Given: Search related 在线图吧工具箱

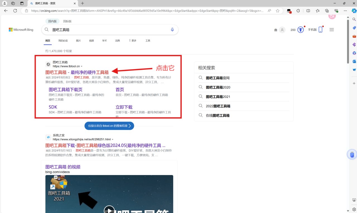Looking at the screenshot, I should [x=218, y=115].
